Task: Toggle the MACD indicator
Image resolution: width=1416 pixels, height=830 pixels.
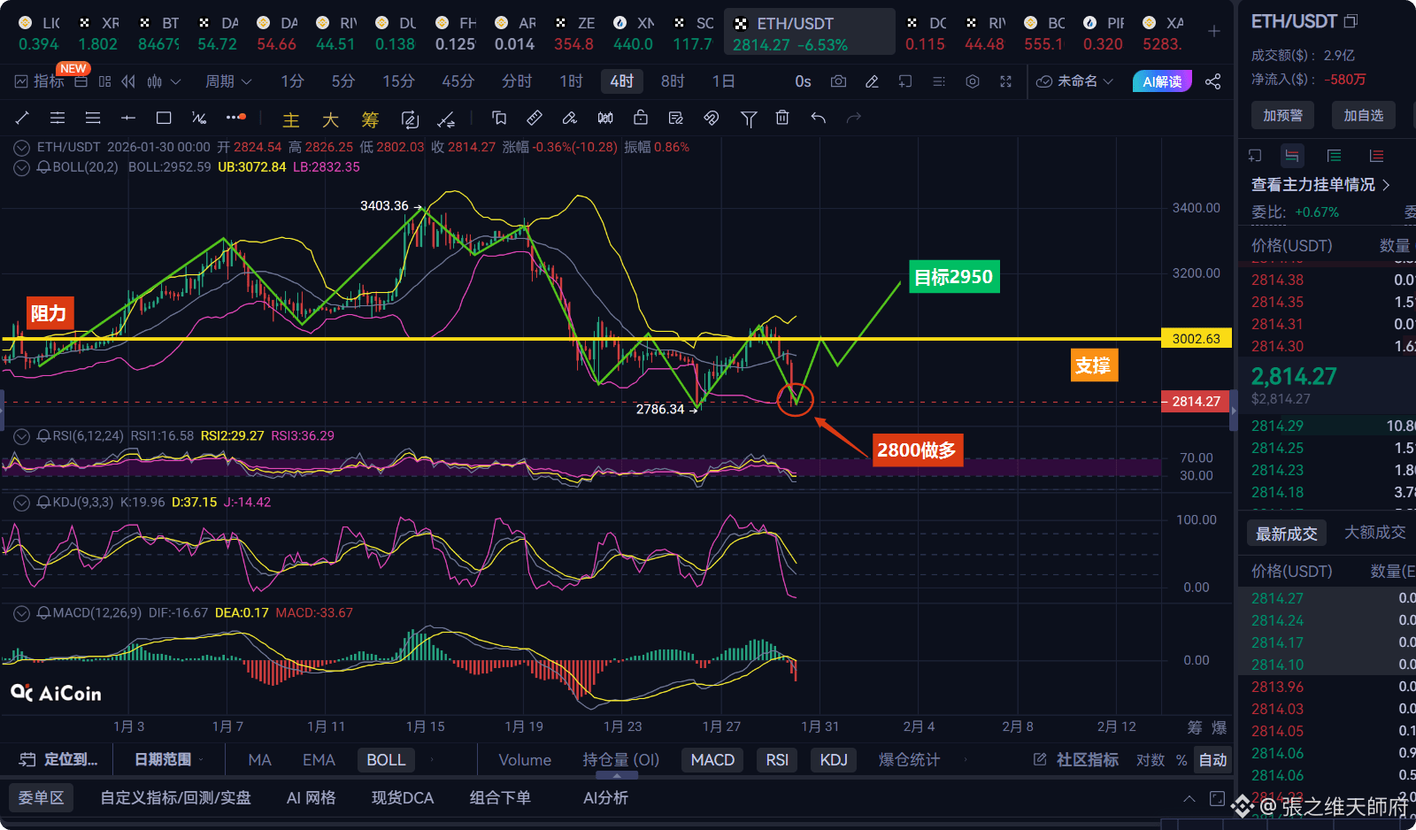Action: [x=712, y=760]
